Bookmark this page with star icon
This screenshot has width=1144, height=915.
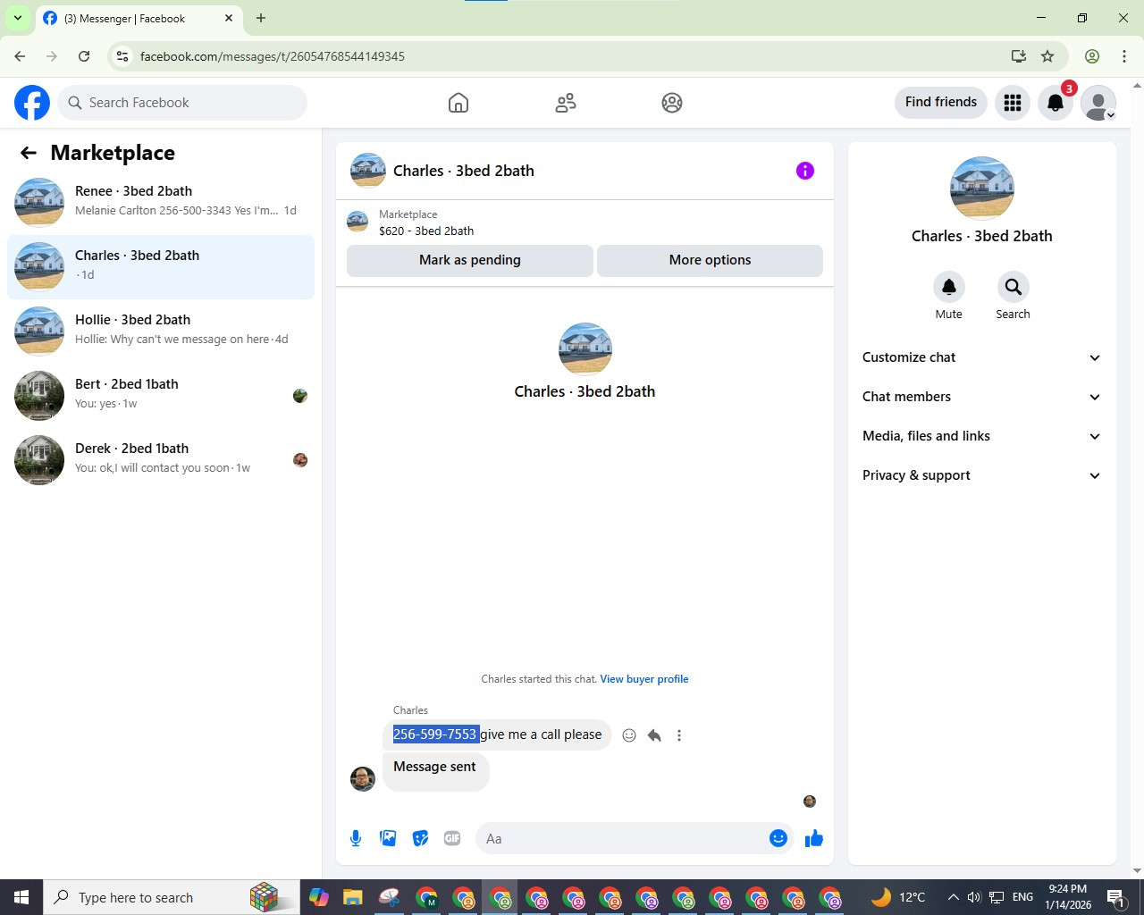tap(1047, 56)
